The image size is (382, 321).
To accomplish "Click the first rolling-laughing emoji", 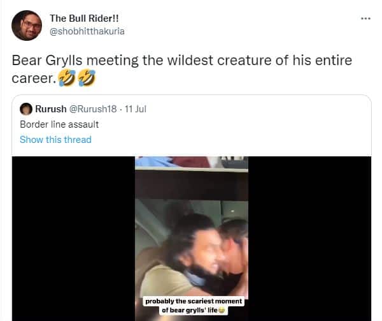I will (67, 78).
